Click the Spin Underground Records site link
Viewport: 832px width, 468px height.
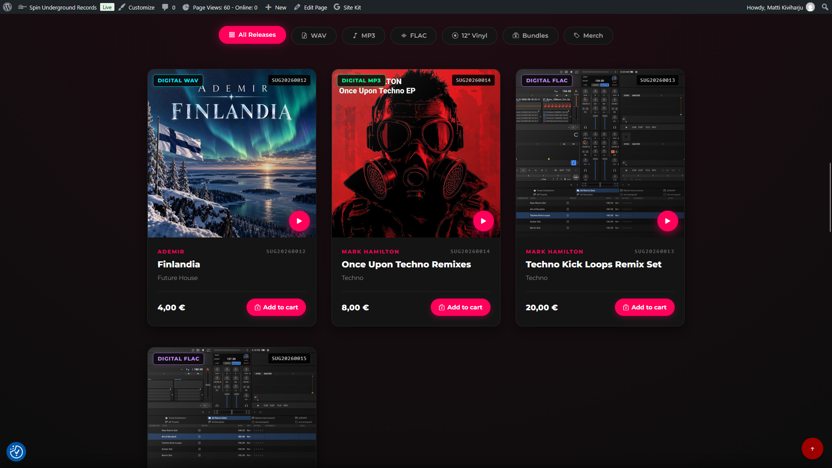(x=58, y=7)
